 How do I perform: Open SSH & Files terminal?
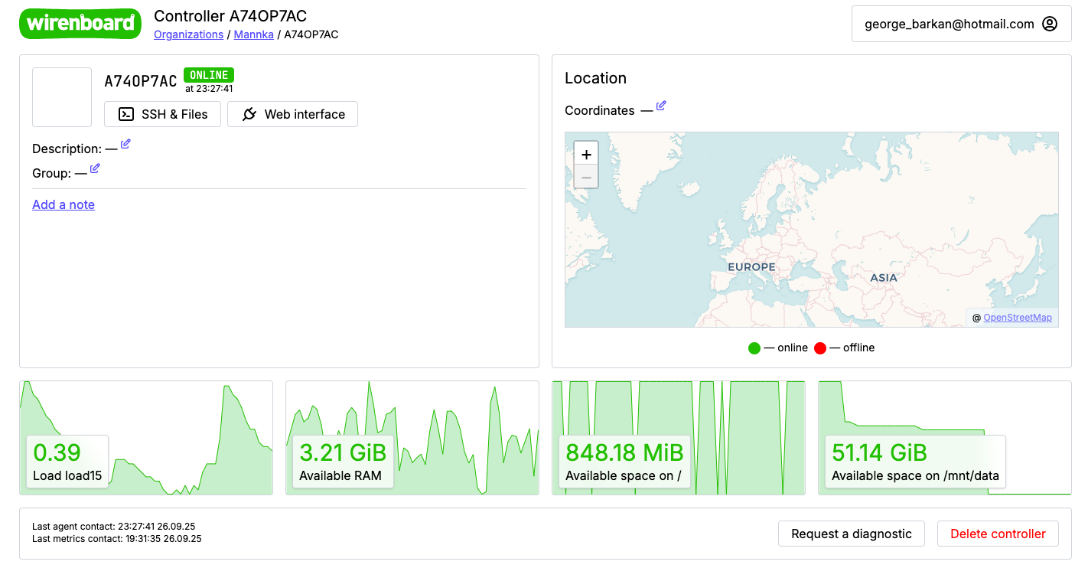click(163, 114)
